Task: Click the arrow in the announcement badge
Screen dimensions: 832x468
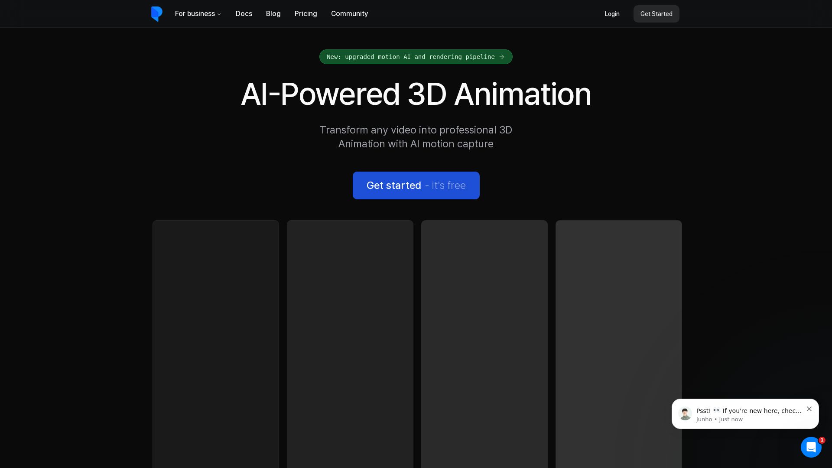Action: (502, 57)
